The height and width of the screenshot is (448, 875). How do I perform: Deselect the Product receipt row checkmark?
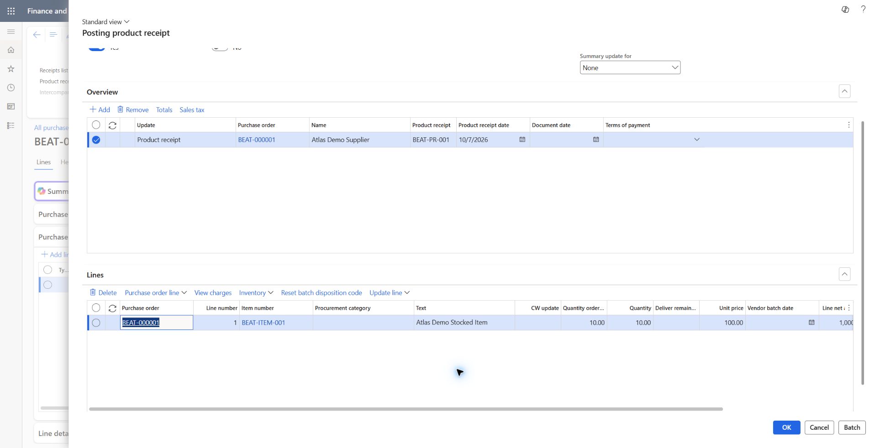pos(96,140)
